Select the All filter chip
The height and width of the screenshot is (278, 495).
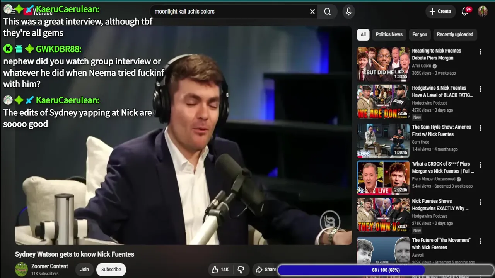click(363, 34)
